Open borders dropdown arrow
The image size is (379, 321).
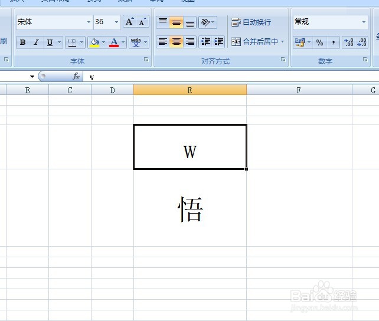[81, 42]
